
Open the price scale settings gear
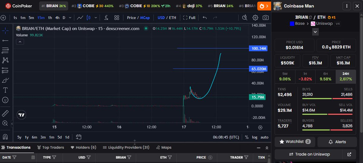click(x=260, y=127)
